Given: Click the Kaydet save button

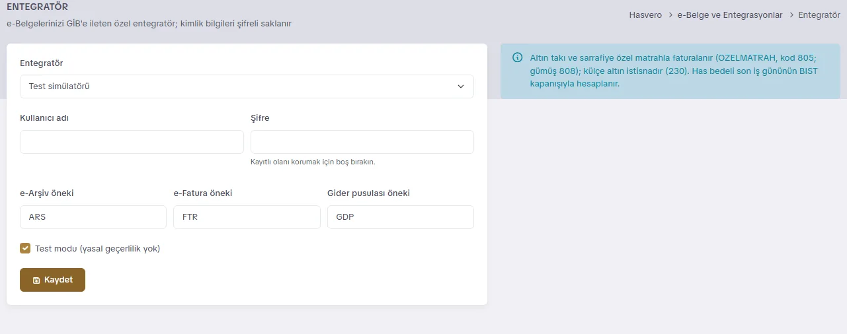Looking at the screenshot, I should (x=52, y=280).
